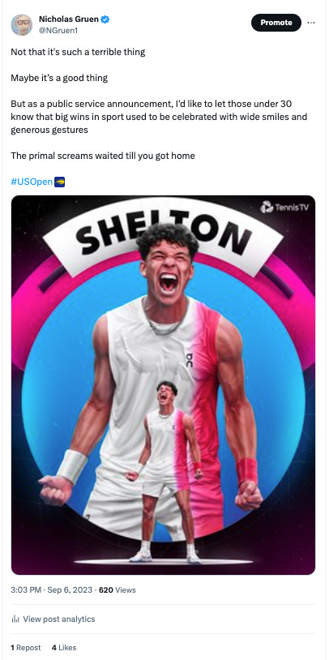This screenshot has width=329, height=660.
Task: Show the 1 Repost list
Action: pos(26,647)
